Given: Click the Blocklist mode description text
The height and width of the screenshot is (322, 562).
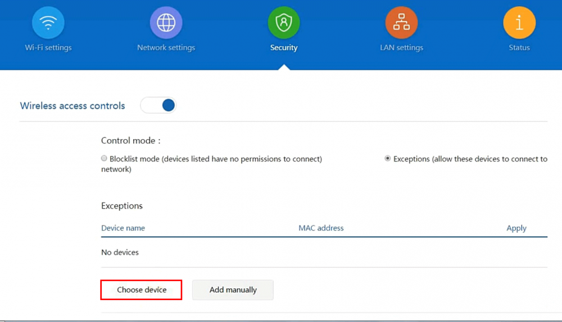Looking at the screenshot, I should (x=215, y=159).
